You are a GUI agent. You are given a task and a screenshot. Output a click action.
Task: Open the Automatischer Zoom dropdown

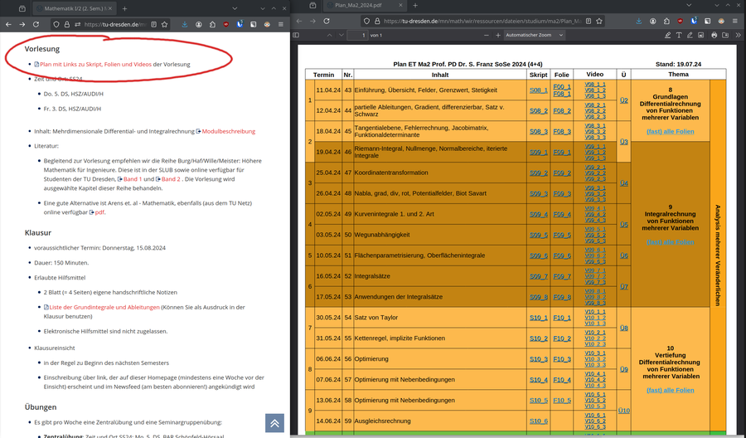535,35
